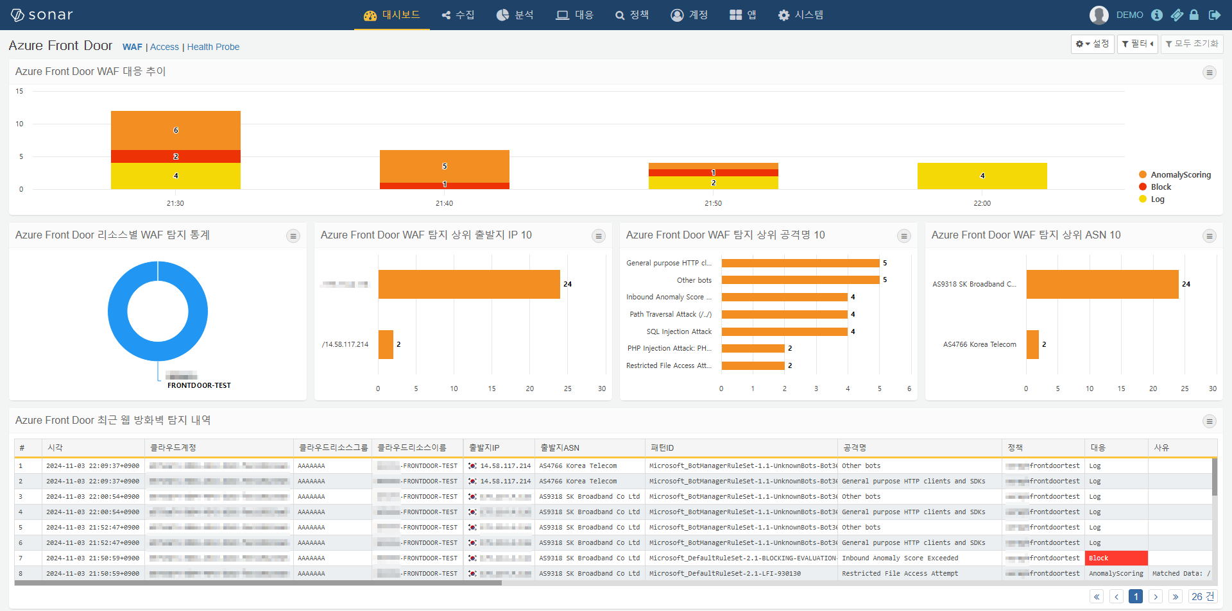Click timestamp 2024-11-03 21:52:47 in row 5
The height and width of the screenshot is (611, 1232).
[x=92, y=528]
